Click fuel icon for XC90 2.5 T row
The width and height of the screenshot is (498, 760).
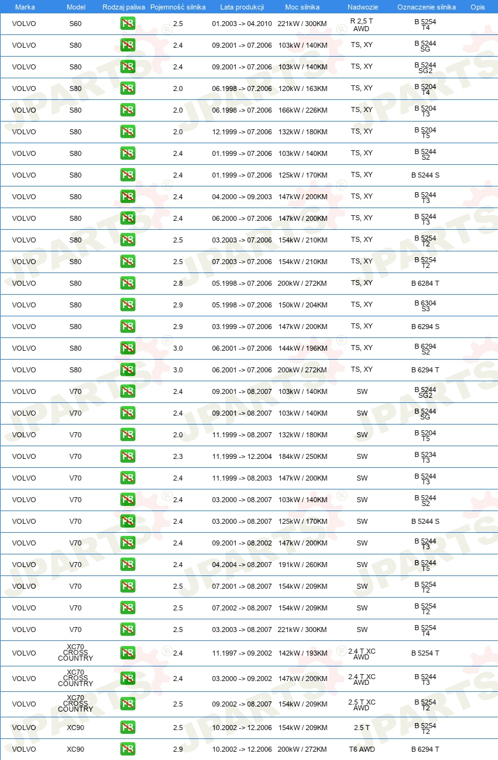coord(128,728)
